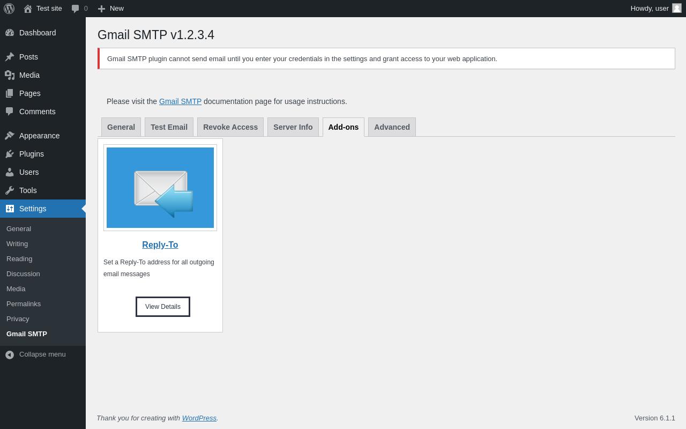The image size is (686, 429).
Task: Click the Dashboard gauge icon
Action: click(10, 33)
